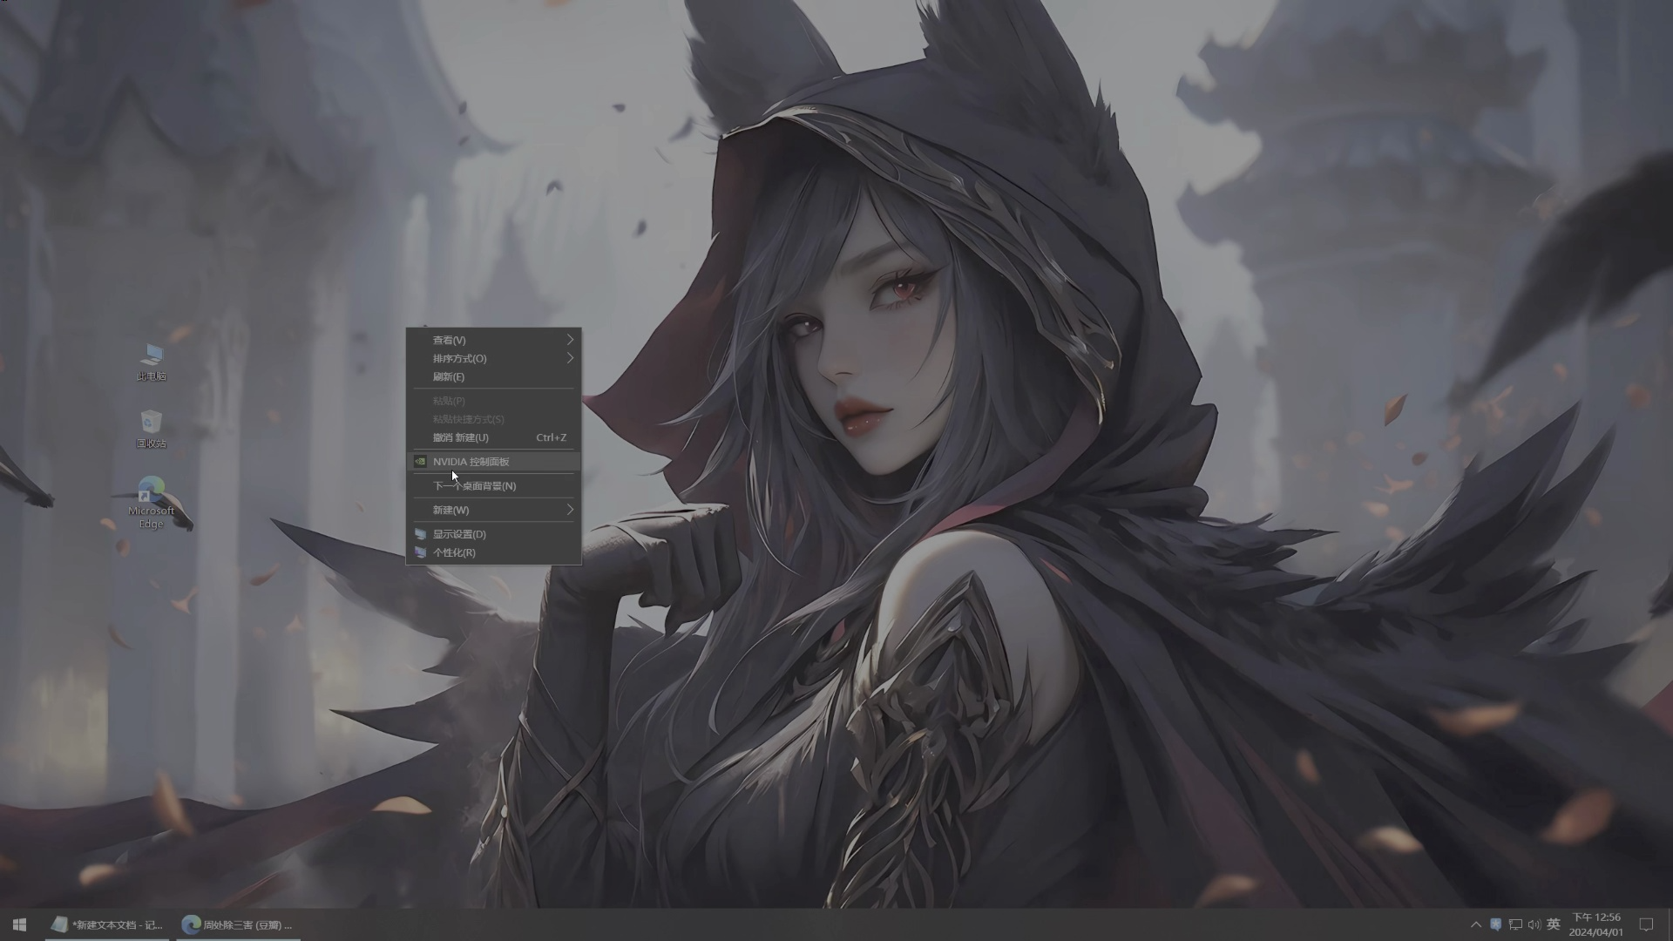The image size is (1673, 941).
Task: Open the Action Center notification icon
Action: pos(1646,924)
